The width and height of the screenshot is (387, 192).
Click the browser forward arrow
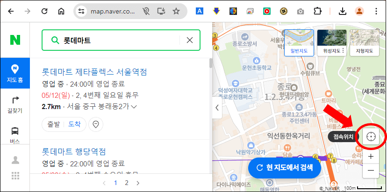[x=28, y=11]
